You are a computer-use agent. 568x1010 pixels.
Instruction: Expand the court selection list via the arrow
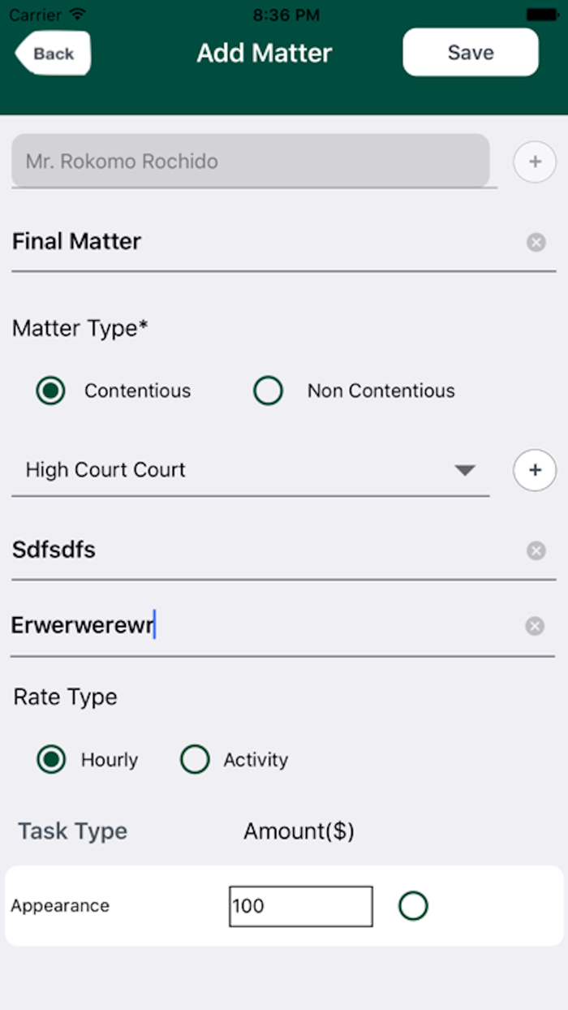[x=463, y=469]
